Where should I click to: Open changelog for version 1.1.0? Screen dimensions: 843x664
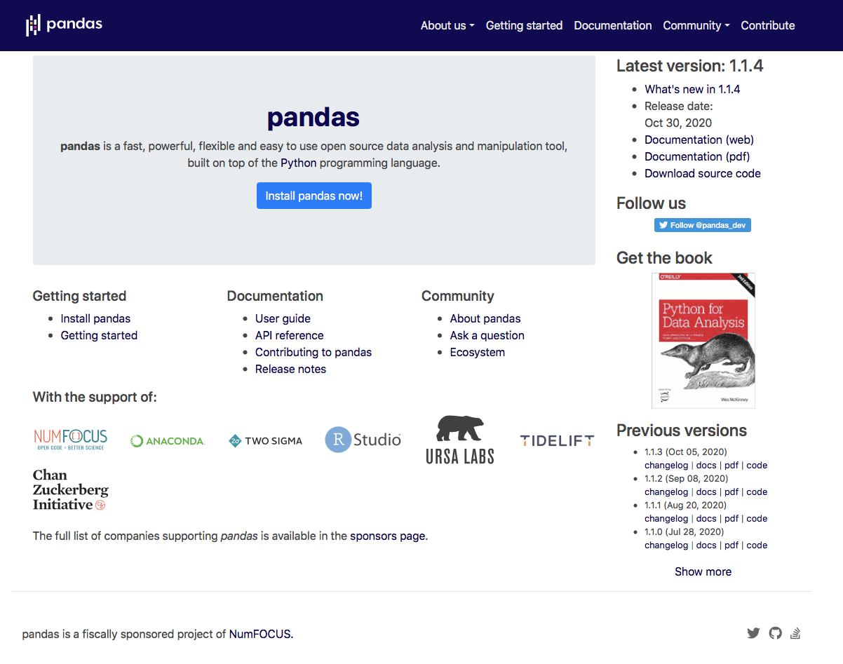click(666, 545)
